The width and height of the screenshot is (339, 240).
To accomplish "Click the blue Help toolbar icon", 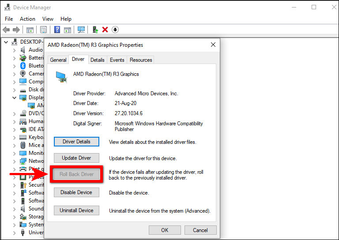I will [57, 30].
